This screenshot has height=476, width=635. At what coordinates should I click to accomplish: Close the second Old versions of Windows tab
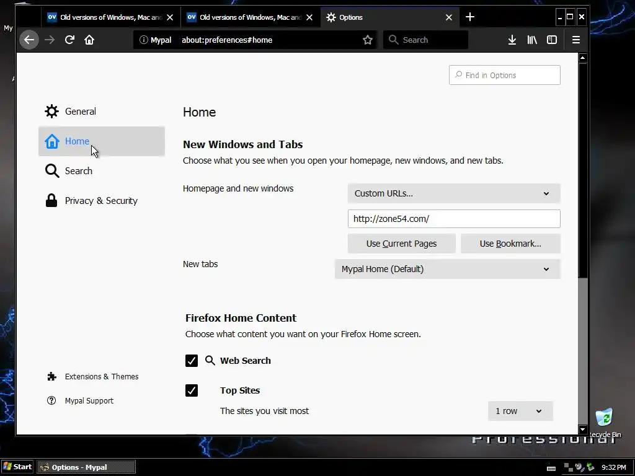pos(309,17)
